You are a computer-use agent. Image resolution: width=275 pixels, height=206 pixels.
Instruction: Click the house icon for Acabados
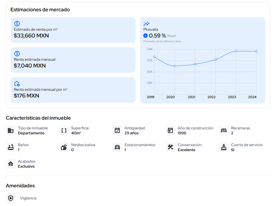pyautogui.click(x=10, y=164)
